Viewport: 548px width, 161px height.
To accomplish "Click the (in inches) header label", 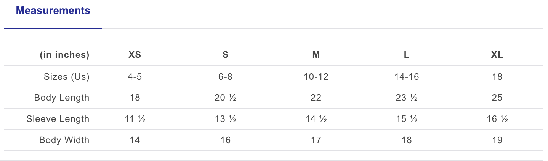I will pos(64,55).
